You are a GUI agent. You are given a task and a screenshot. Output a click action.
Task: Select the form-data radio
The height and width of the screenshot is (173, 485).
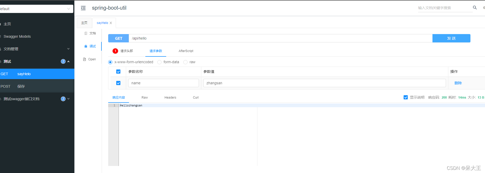point(159,62)
